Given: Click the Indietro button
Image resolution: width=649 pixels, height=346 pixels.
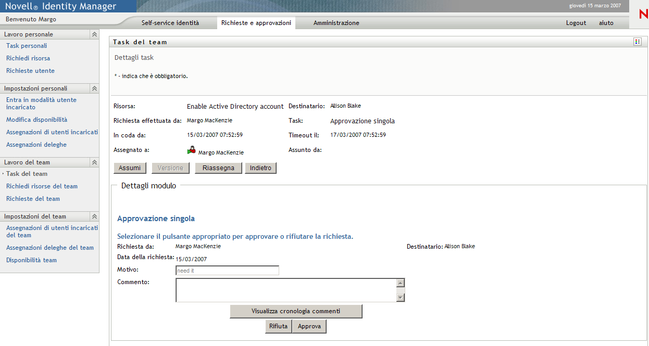Looking at the screenshot, I should (x=260, y=168).
